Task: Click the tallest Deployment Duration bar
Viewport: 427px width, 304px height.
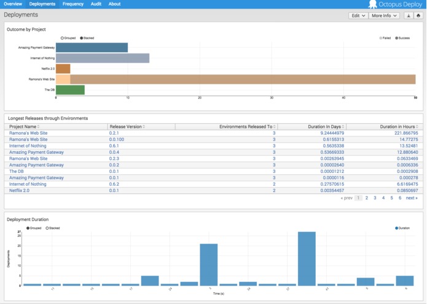Action: 307,258
